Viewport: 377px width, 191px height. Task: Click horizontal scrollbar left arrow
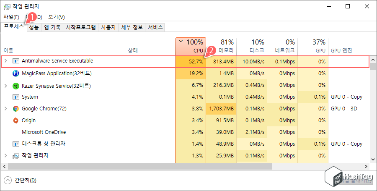[x=5, y=166]
